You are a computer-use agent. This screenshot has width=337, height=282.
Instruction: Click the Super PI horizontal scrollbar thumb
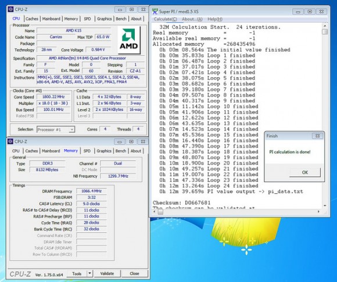pyautogui.click(x=160, y=212)
